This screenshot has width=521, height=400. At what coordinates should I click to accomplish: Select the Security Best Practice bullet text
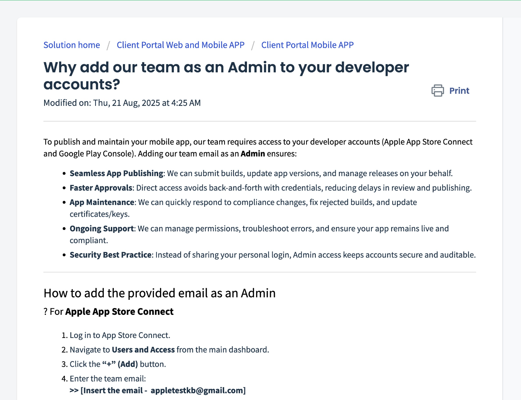click(x=273, y=255)
